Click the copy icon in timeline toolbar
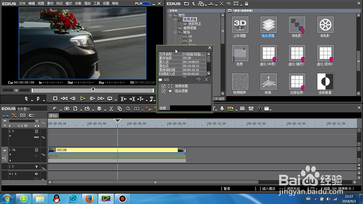 [119, 109]
